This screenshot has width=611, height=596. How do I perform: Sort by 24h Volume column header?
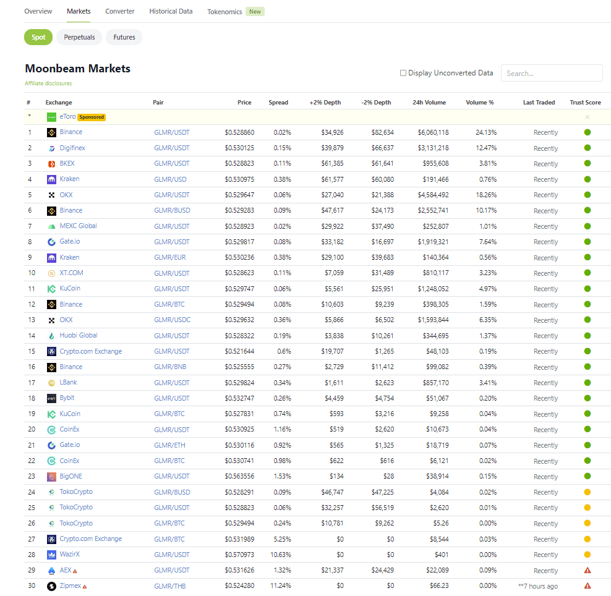429,103
